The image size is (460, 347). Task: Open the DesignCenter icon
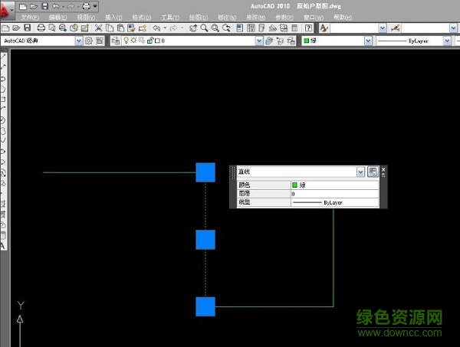[251, 28]
